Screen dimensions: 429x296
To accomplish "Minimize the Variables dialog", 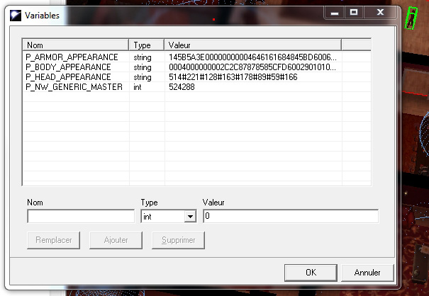I will click(334, 13).
